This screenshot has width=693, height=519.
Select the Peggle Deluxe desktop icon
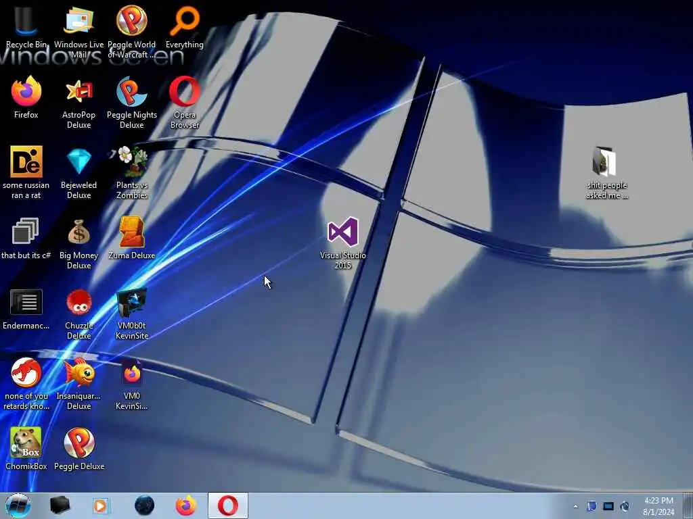pos(79,443)
